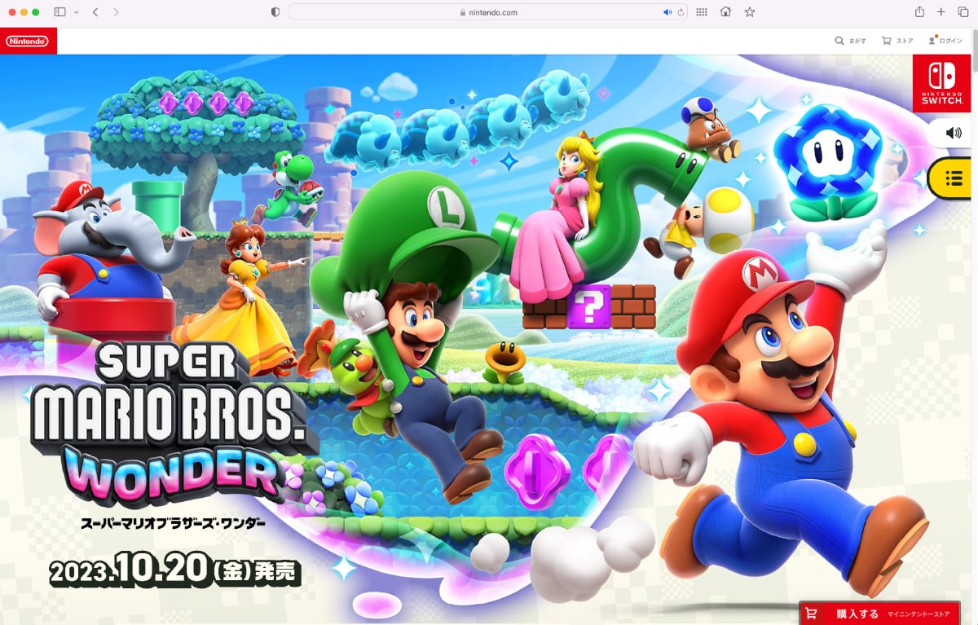Click the 2023.10.20 release date text
This screenshot has height=625, width=978.
(174, 570)
